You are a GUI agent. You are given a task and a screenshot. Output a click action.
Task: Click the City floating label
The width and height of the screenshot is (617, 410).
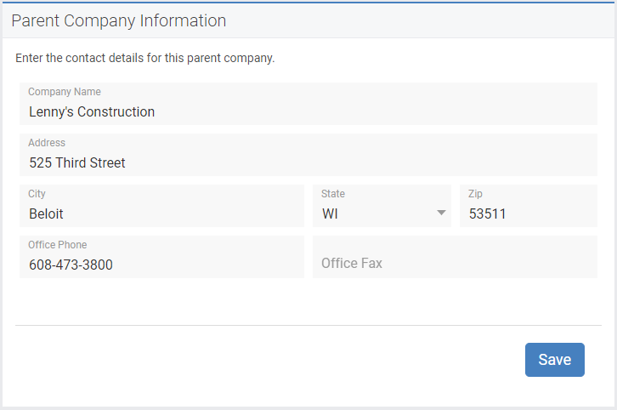point(37,194)
